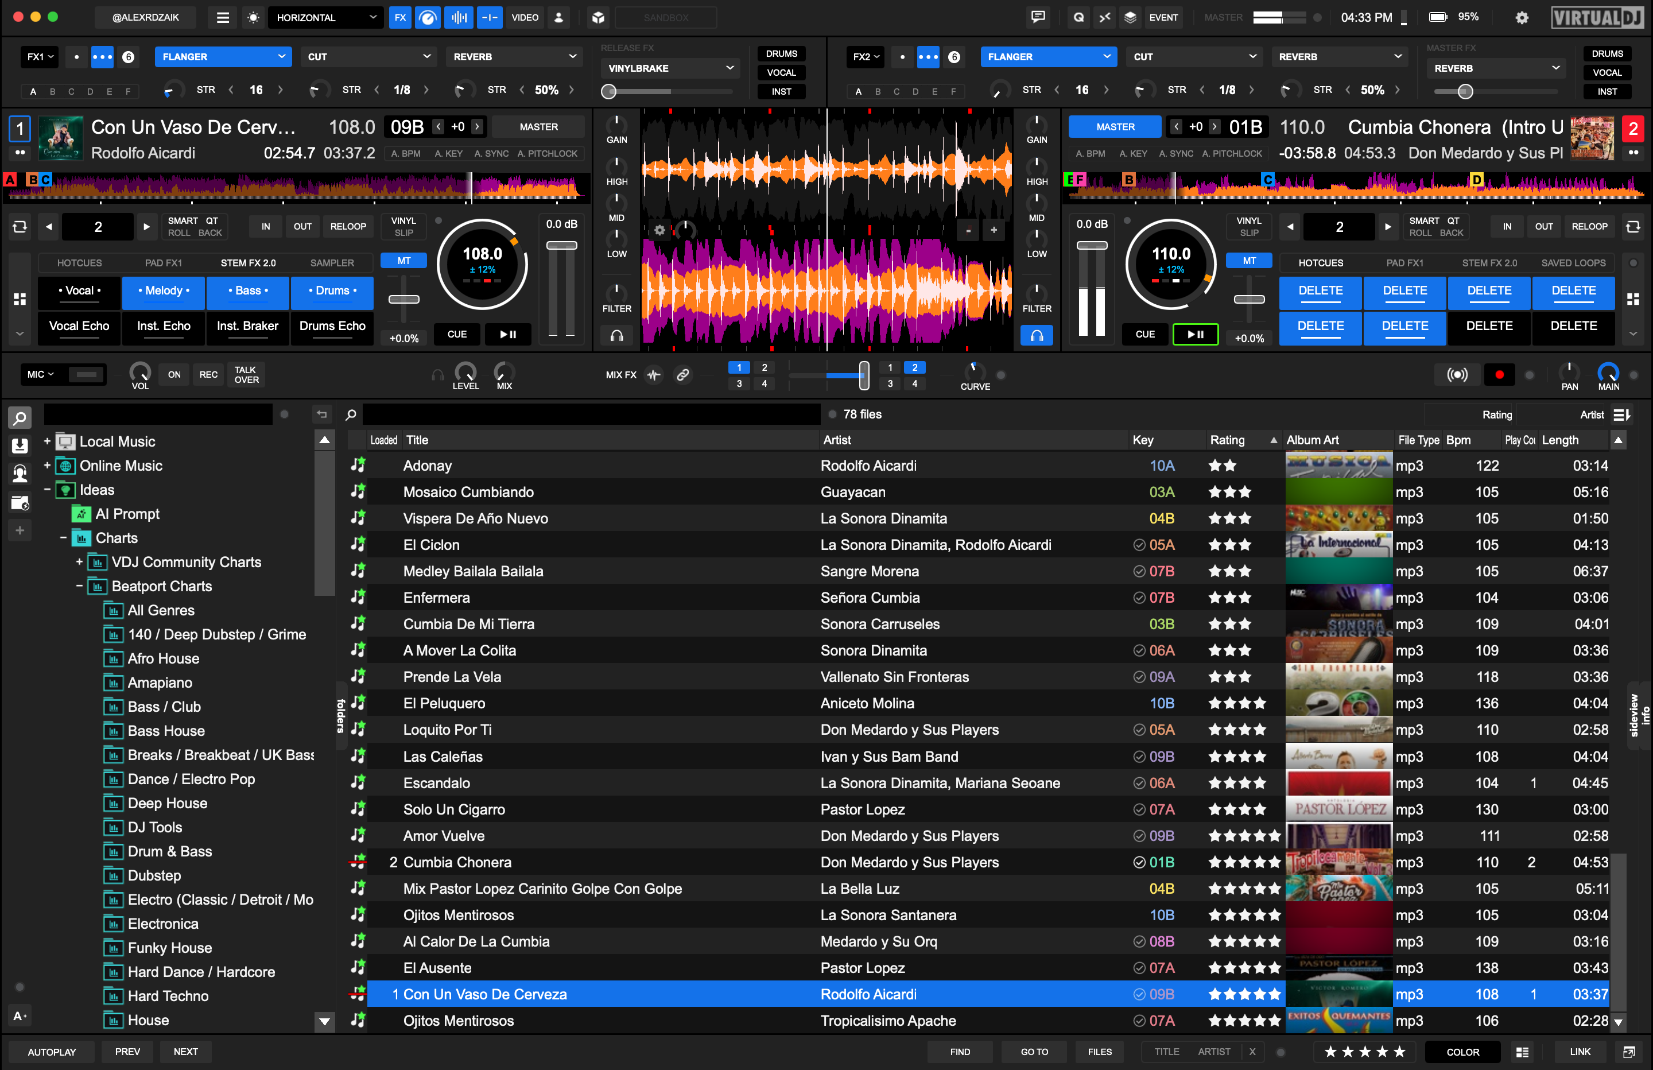Click the crossfader slider

tap(863, 375)
